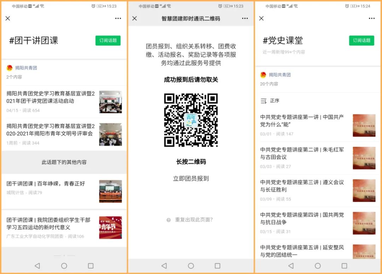Close the #团干讲团课 topic page
Screen dimensions: 382x274
coord(8,18)
